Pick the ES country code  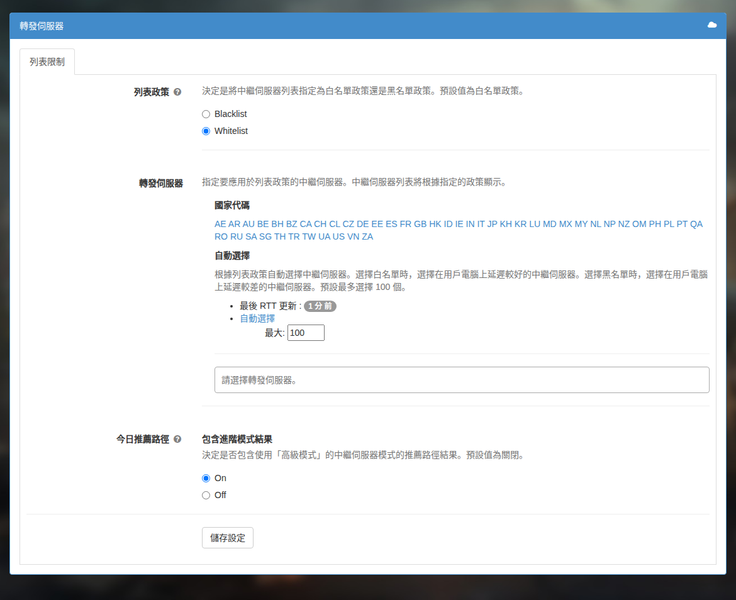click(x=391, y=224)
